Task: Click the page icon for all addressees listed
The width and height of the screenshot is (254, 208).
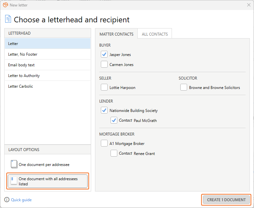Action: click(x=14, y=181)
